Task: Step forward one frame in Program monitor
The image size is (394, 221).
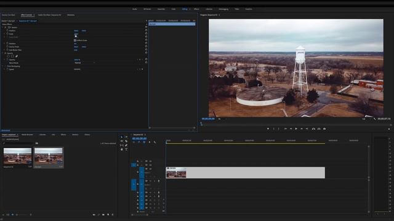Action: pos(302,129)
